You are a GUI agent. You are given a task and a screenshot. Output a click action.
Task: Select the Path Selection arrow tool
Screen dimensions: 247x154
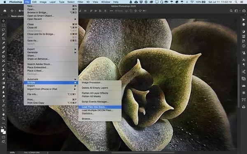tap(3, 110)
